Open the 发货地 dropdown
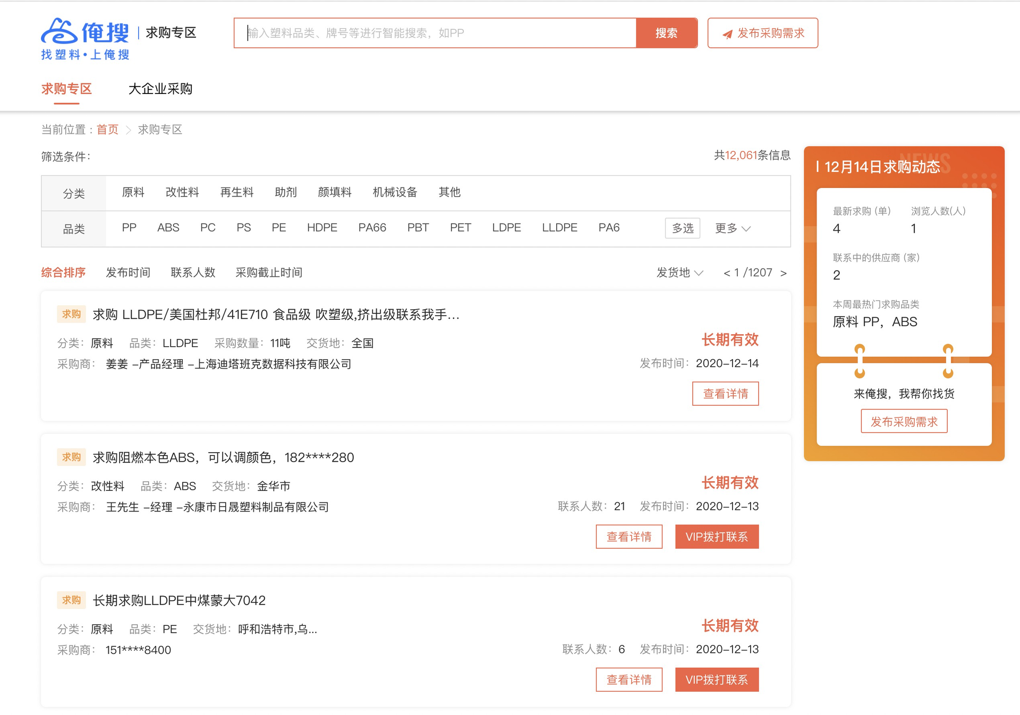1020x715 pixels. pyautogui.click(x=679, y=273)
